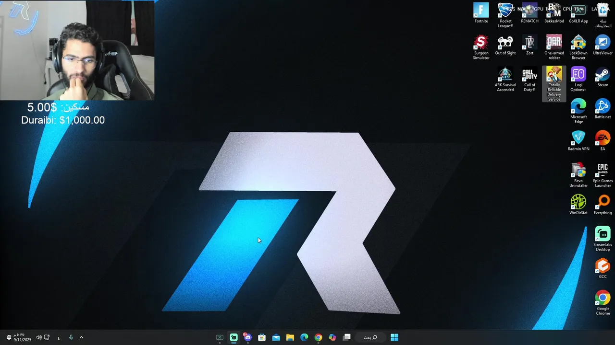
Task: Launch Streamlabs Desktop shortcut
Action: pos(603,239)
